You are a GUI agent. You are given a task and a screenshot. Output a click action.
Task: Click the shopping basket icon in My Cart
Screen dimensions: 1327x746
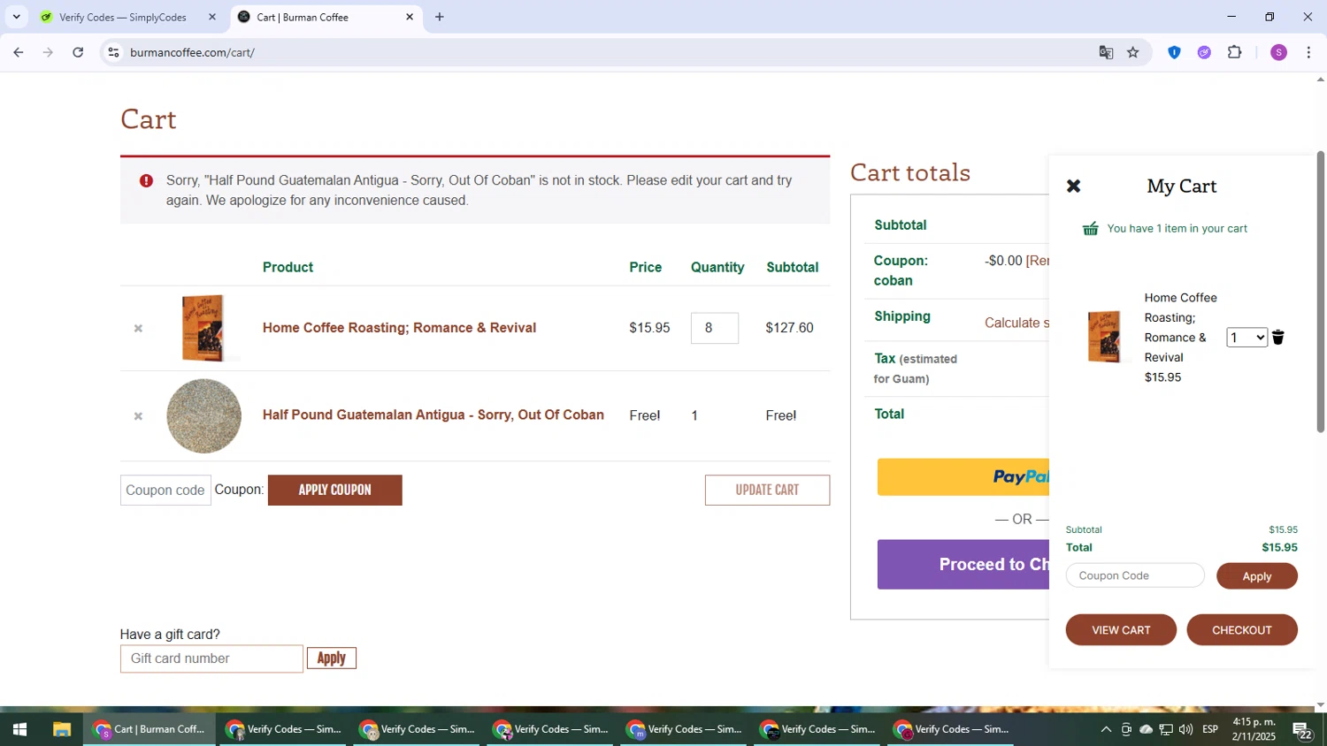(1091, 229)
